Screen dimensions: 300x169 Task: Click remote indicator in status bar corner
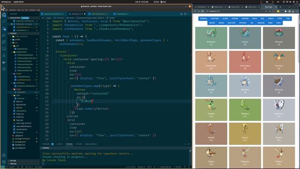click(x=3, y=167)
